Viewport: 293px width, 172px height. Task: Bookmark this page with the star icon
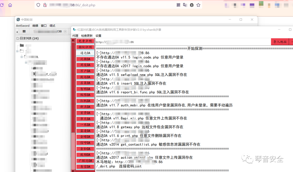(x=198, y=5)
